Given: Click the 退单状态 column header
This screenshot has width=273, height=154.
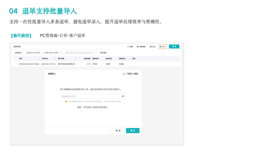Looking at the screenshot, I should click(95, 58).
